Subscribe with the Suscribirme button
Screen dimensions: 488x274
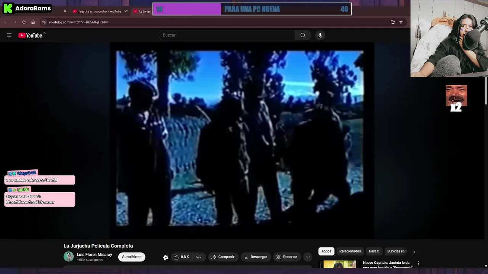click(x=132, y=257)
